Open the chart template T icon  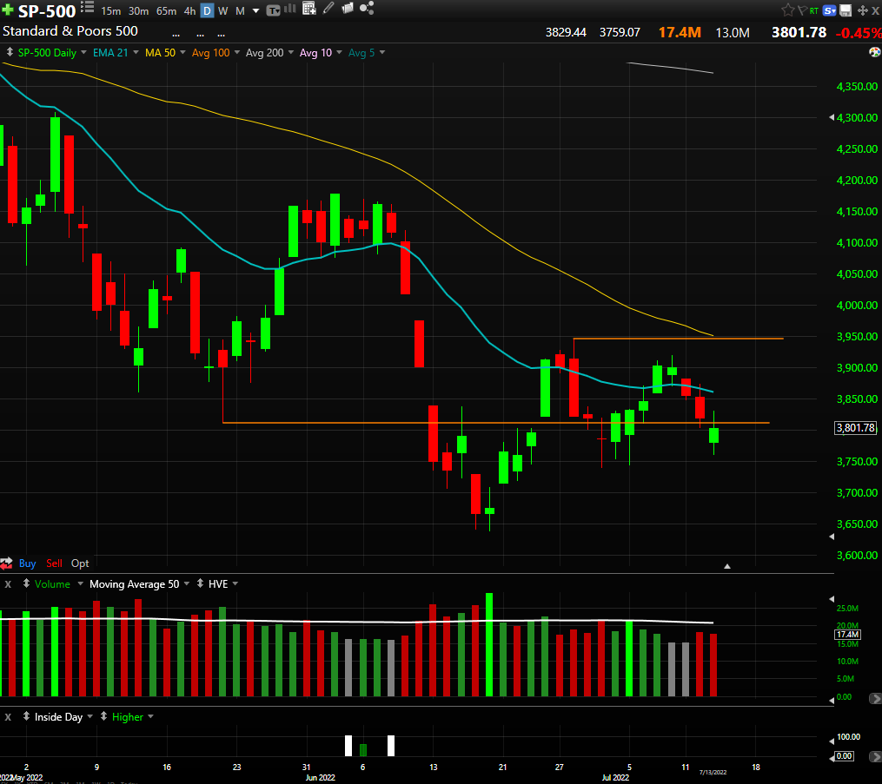274,10
